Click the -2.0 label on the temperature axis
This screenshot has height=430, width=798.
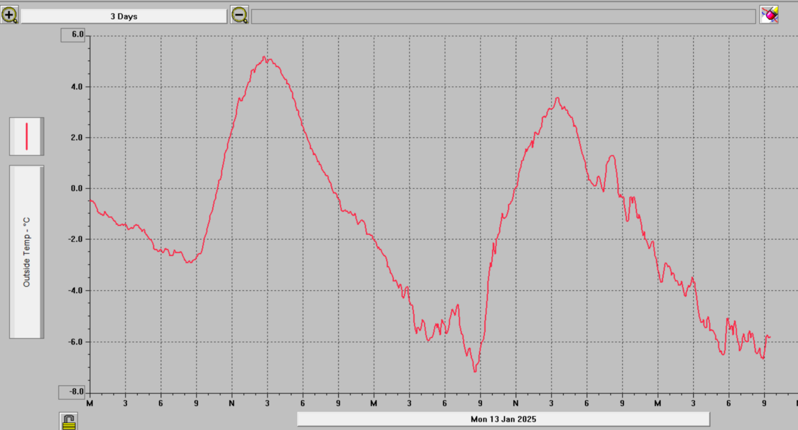coord(75,239)
